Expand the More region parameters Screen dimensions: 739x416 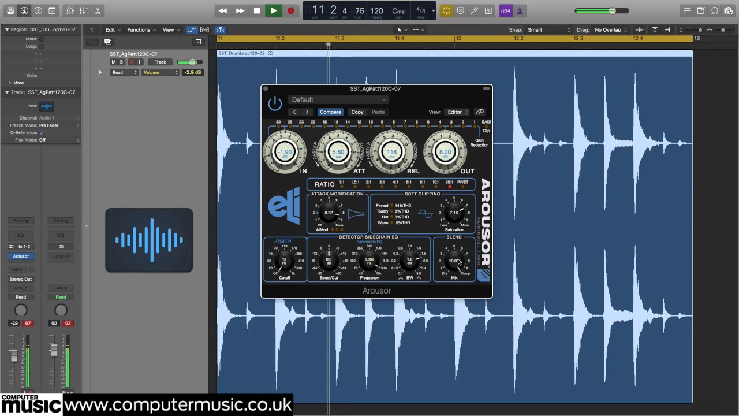click(10, 83)
